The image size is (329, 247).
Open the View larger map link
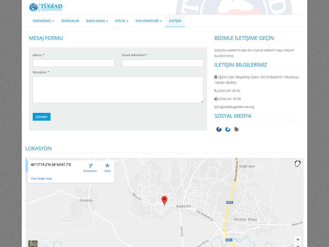pyautogui.click(x=41, y=178)
